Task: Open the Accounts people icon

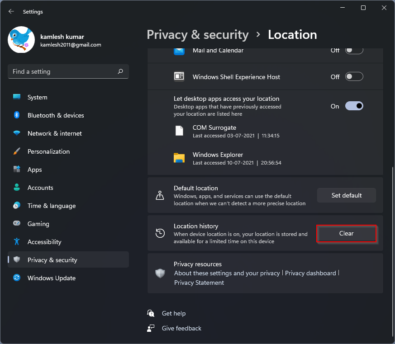Action: pos(17,188)
